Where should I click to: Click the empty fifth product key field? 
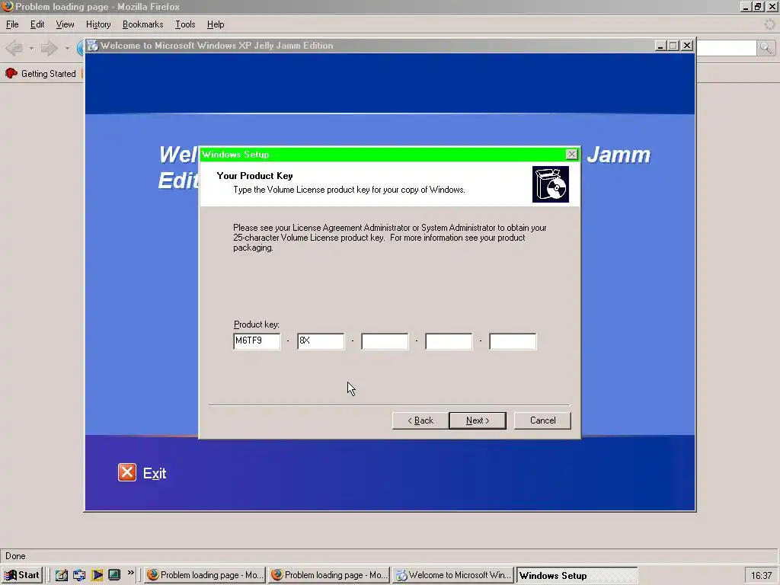point(513,341)
